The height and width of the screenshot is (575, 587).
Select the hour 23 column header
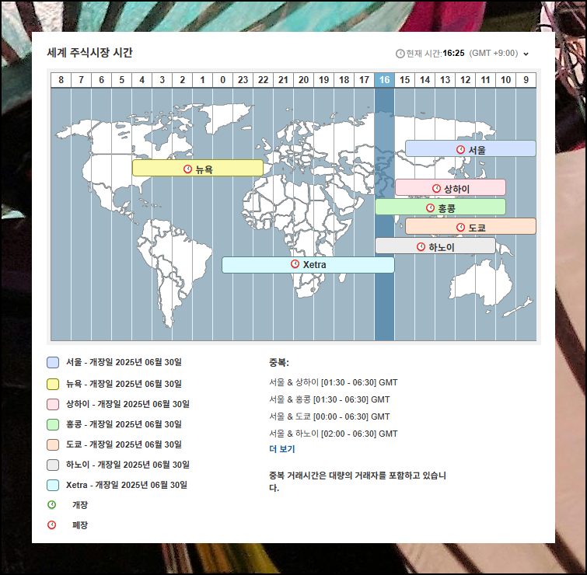(243, 80)
